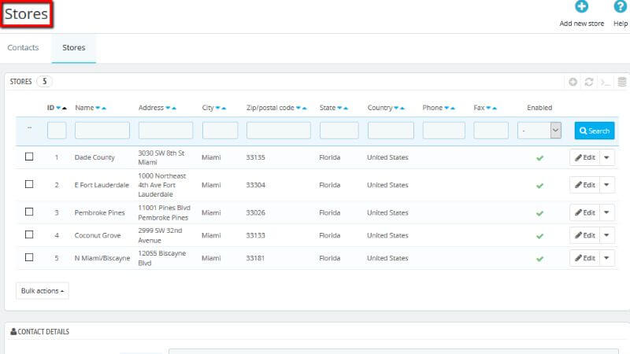Open the Bulk actions menu
This screenshot has width=630, height=354.
pyautogui.click(x=43, y=291)
